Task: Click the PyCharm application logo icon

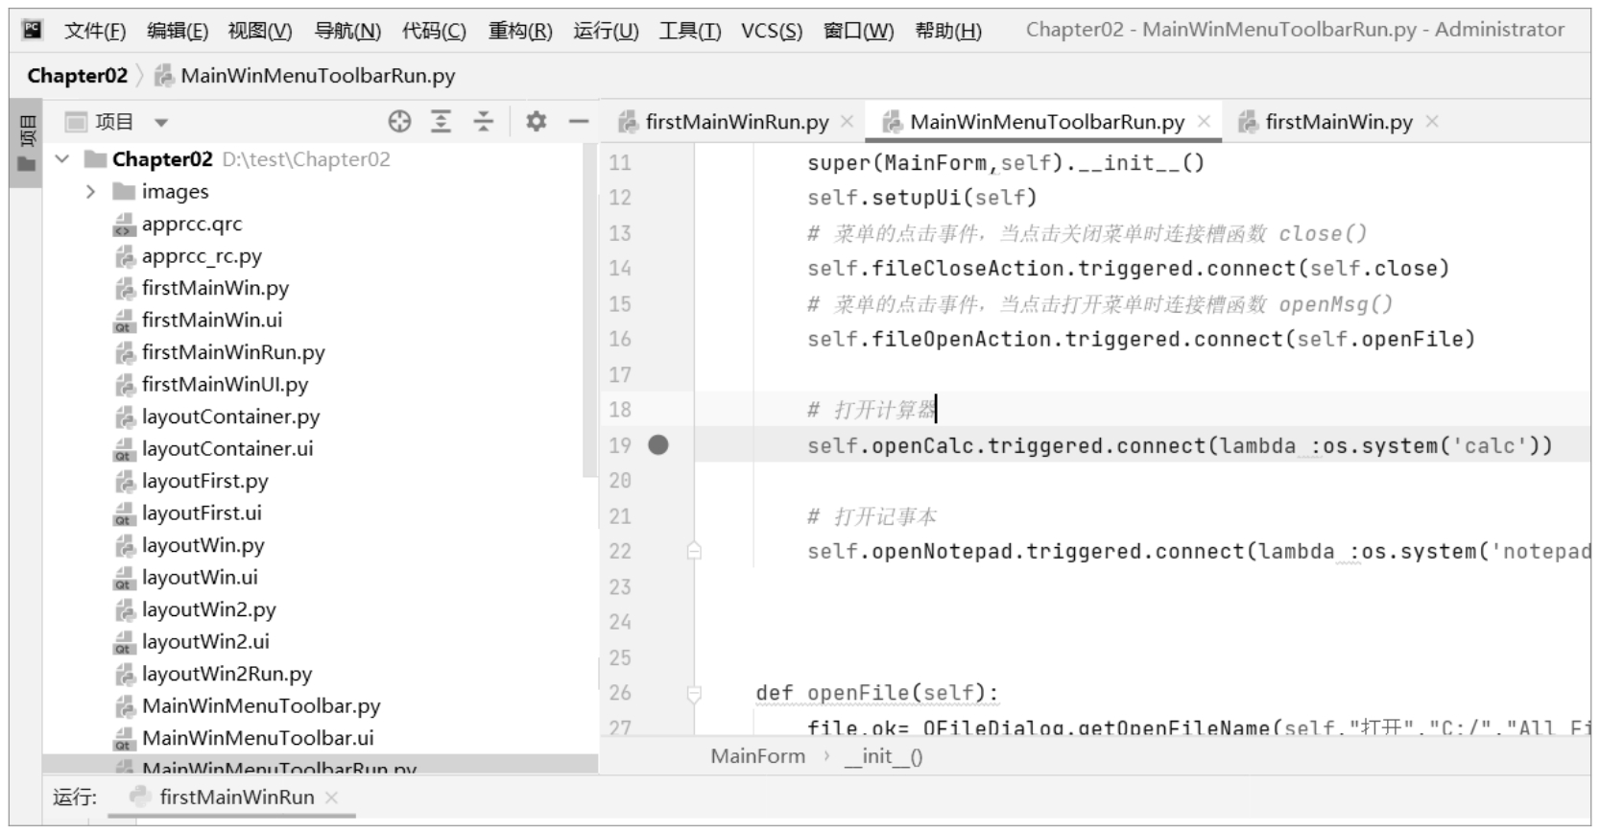Action: click(x=33, y=30)
